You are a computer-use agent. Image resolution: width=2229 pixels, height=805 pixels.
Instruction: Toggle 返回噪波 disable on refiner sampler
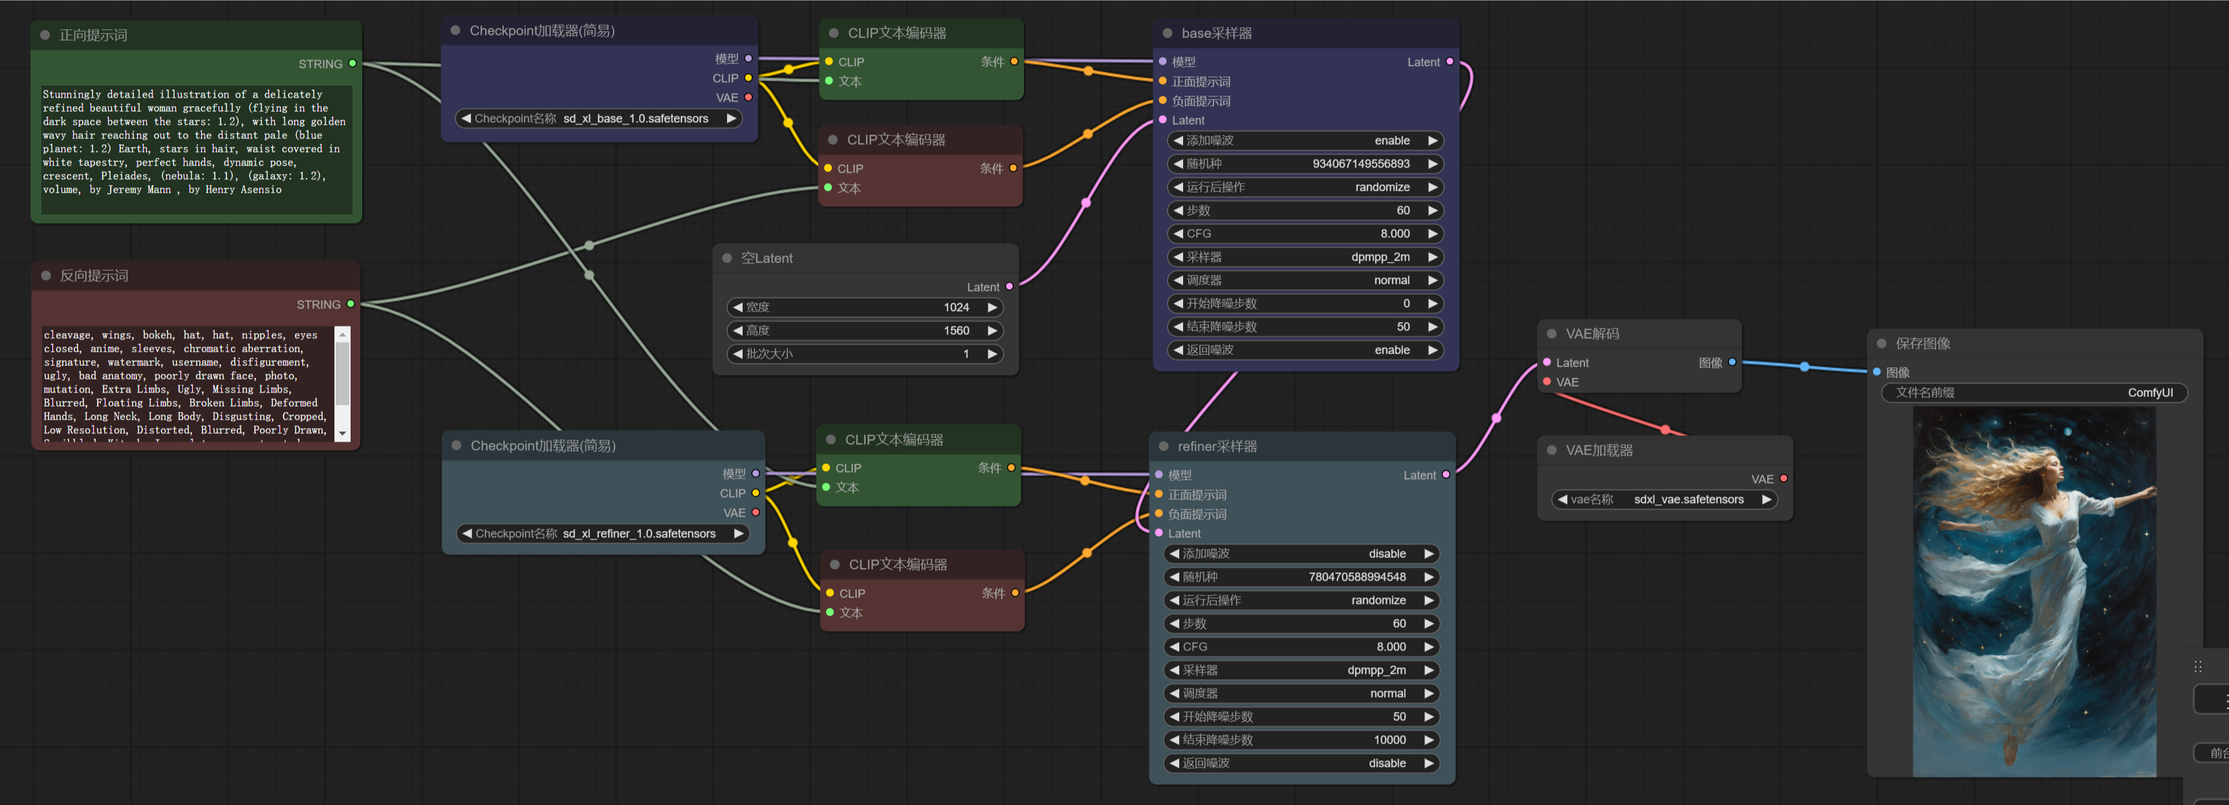[1301, 762]
